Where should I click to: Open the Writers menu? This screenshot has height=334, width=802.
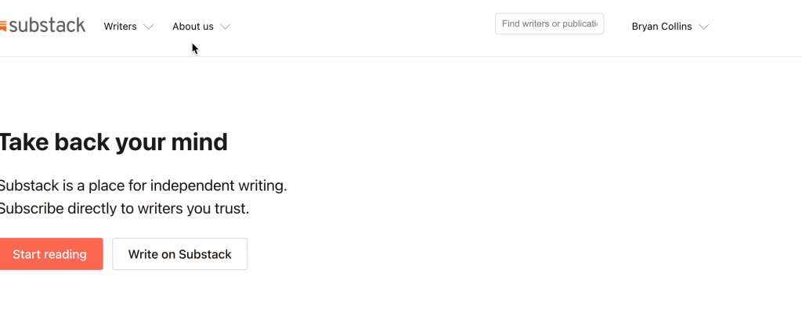tap(120, 27)
